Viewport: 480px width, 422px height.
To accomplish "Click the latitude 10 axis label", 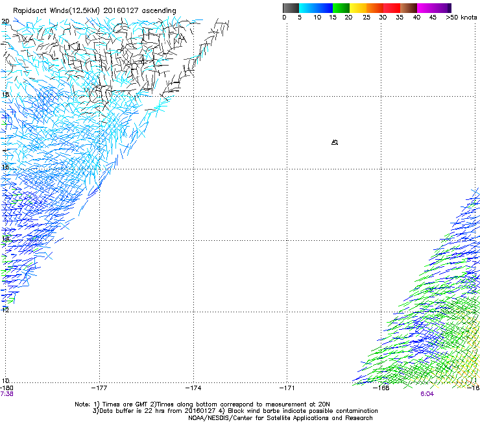I will pyautogui.click(x=5, y=381).
